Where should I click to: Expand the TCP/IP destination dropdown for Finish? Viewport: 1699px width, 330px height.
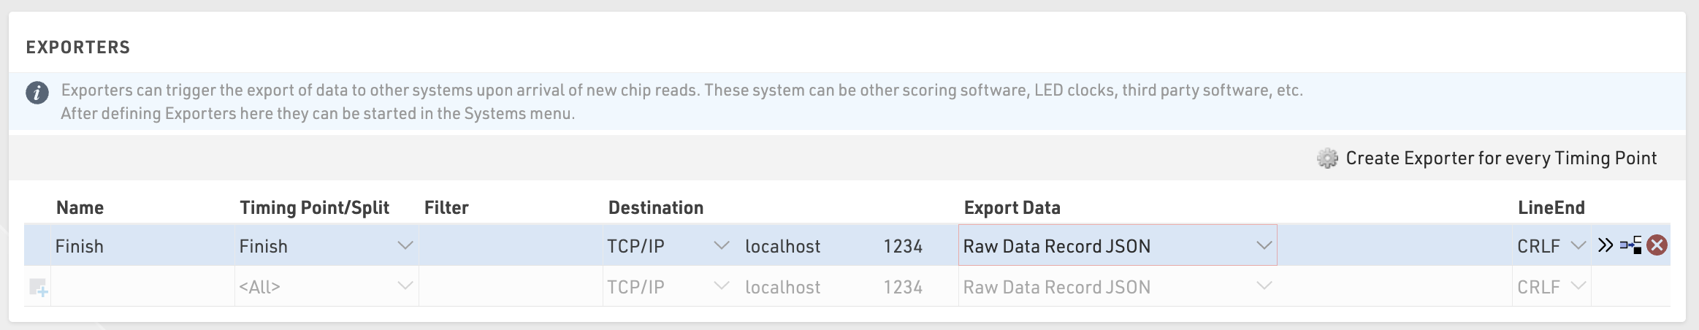(x=721, y=246)
